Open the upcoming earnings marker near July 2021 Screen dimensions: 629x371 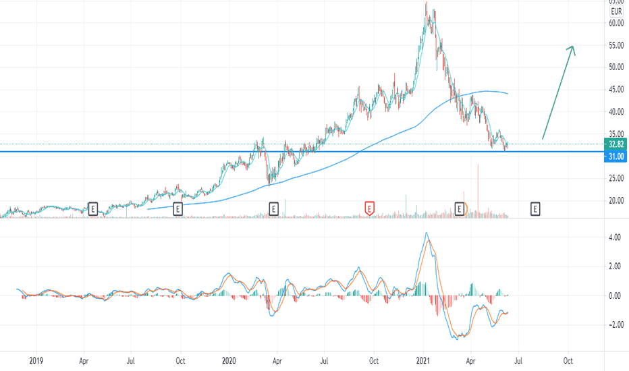pyautogui.click(x=535, y=209)
